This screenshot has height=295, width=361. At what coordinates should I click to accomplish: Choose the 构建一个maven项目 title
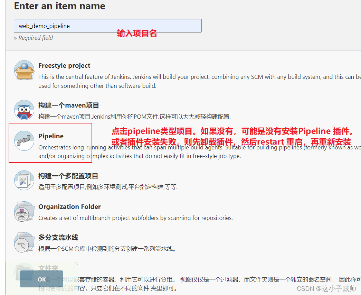[x=69, y=105]
